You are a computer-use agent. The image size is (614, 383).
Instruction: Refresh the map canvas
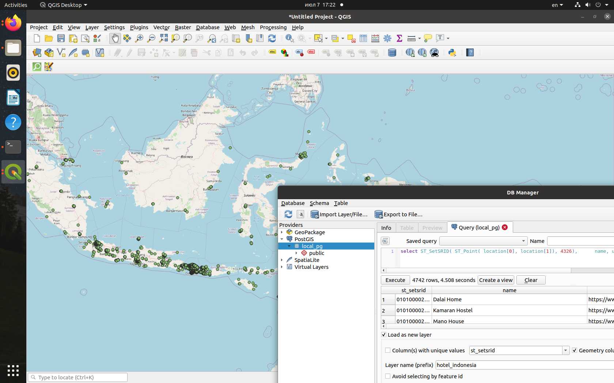click(272, 38)
